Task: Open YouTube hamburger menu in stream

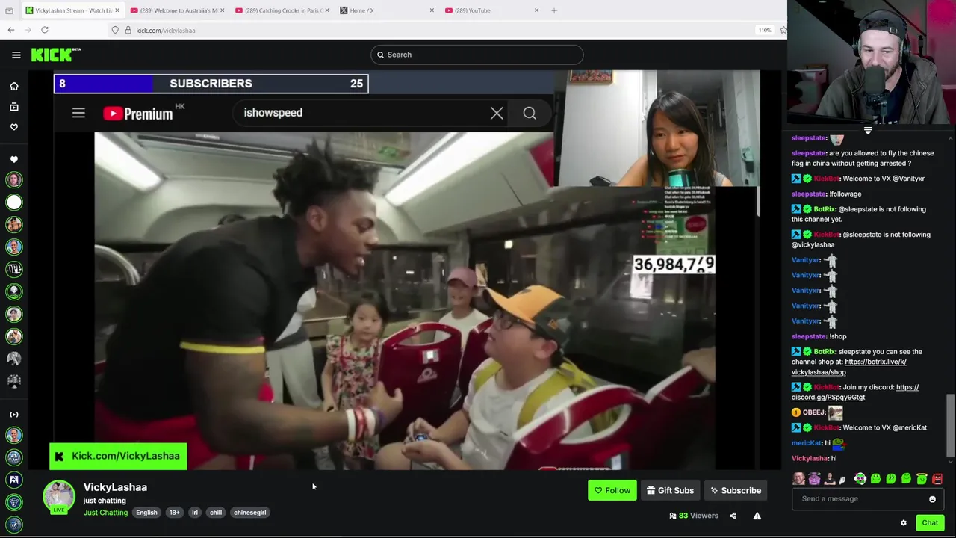Action: click(x=78, y=113)
